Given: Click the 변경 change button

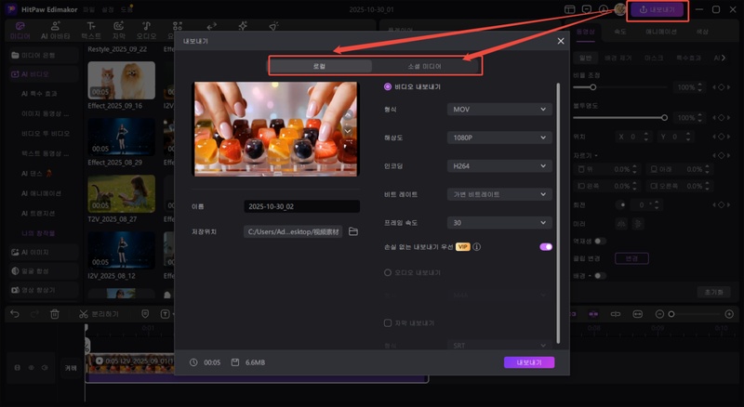Looking at the screenshot, I should point(631,258).
